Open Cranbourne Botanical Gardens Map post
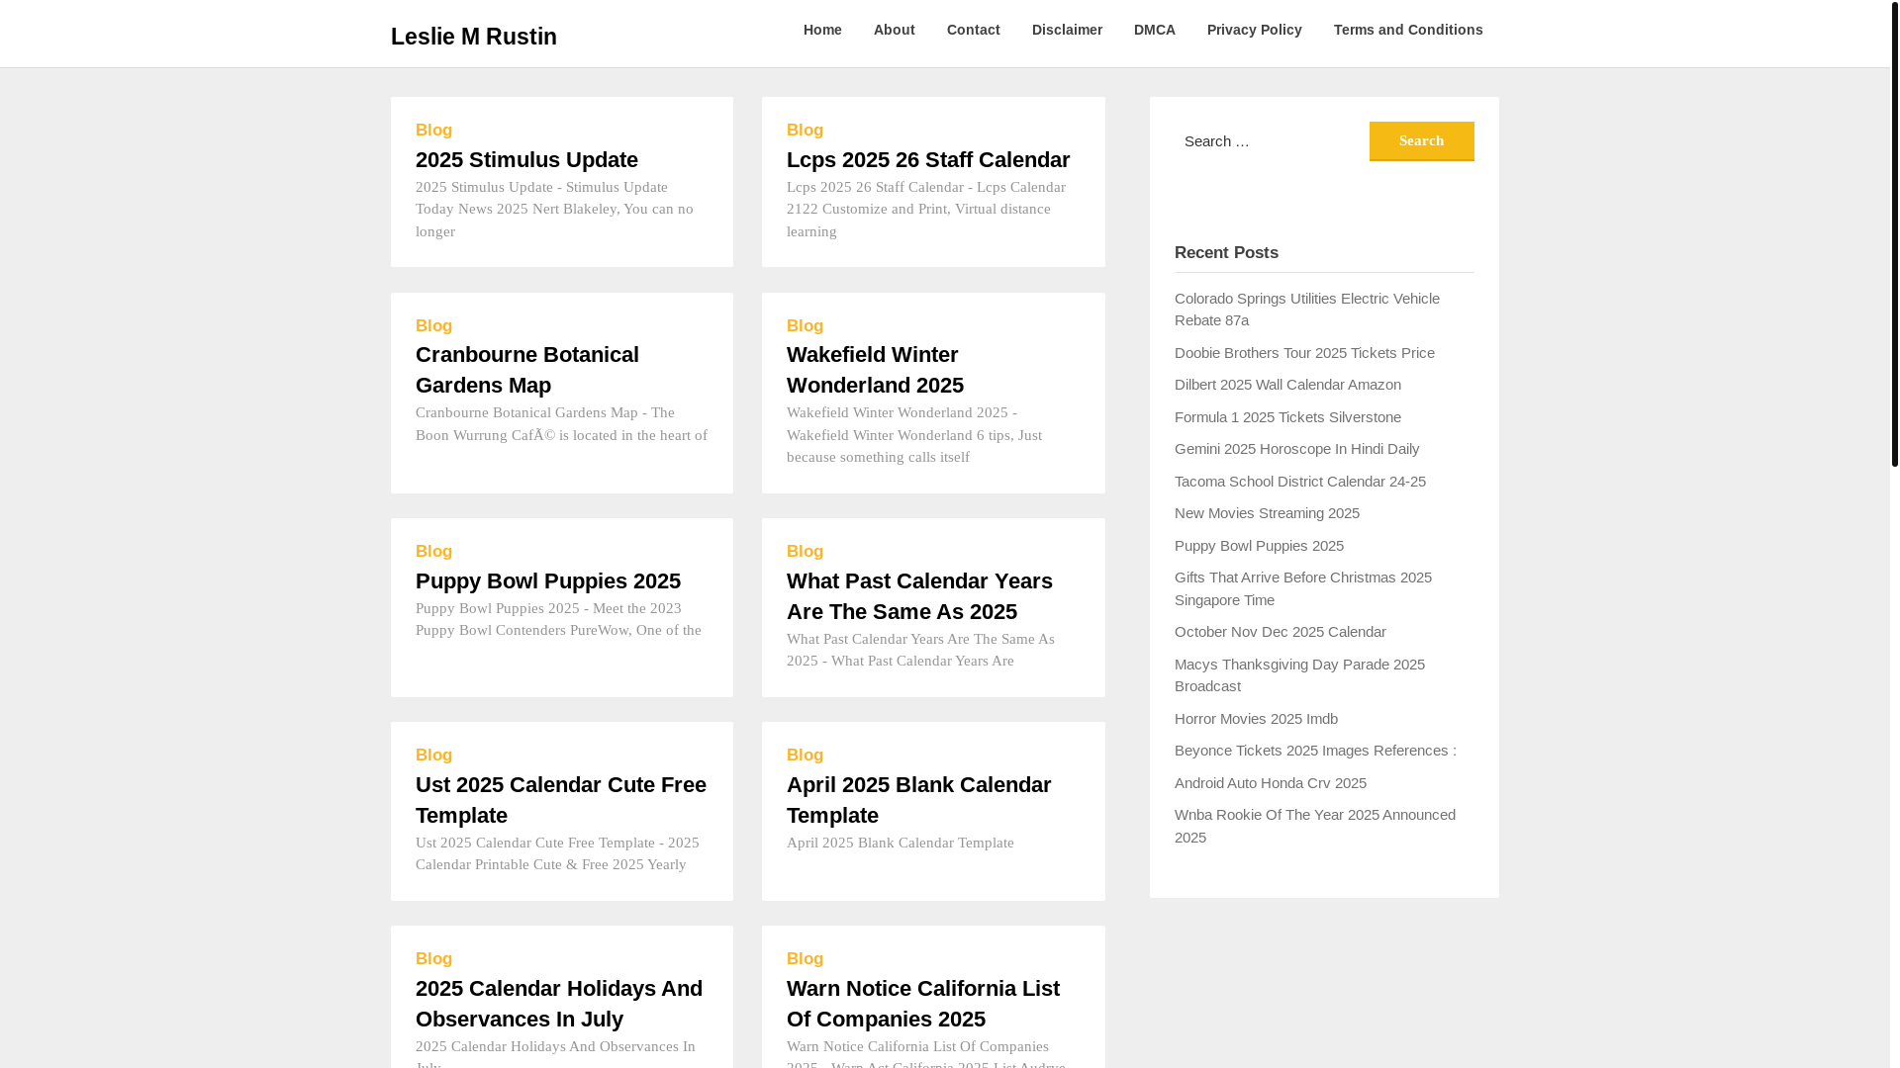This screenshot has width=1900, height=1068. [527, 370]
